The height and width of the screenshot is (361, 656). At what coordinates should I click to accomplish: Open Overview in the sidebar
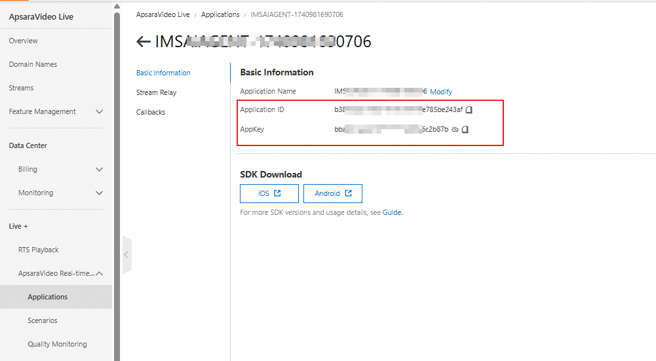pos(23,41)
